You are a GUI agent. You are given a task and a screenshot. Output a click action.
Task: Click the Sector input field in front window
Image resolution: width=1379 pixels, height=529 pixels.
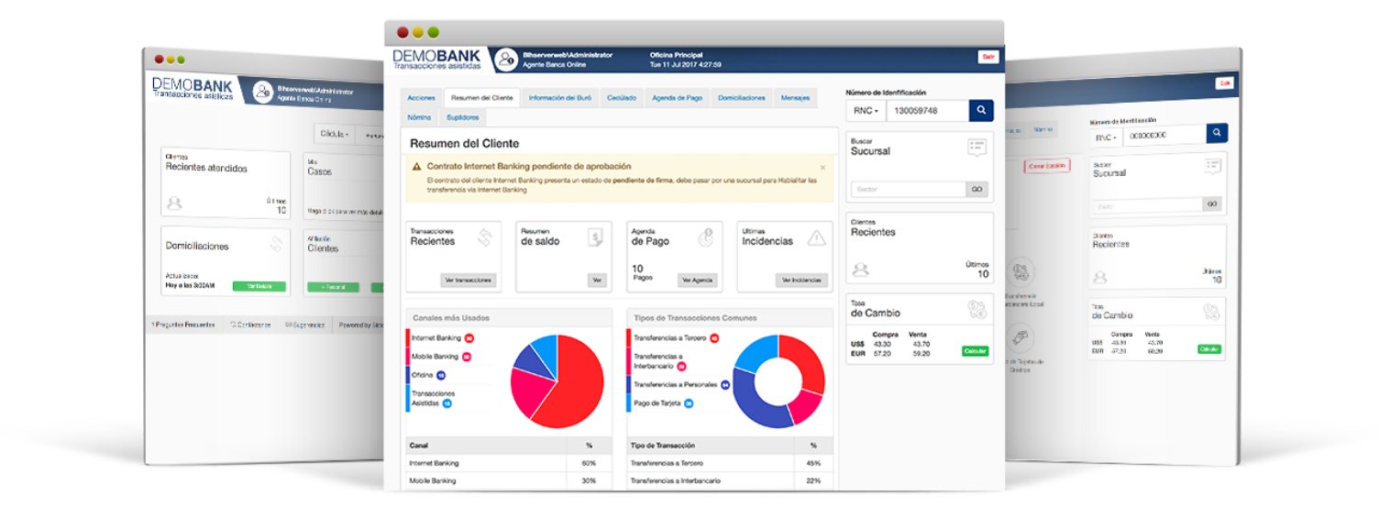coord(909,189)
